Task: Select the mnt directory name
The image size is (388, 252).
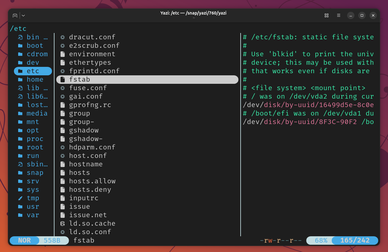Action: point(33,122)
